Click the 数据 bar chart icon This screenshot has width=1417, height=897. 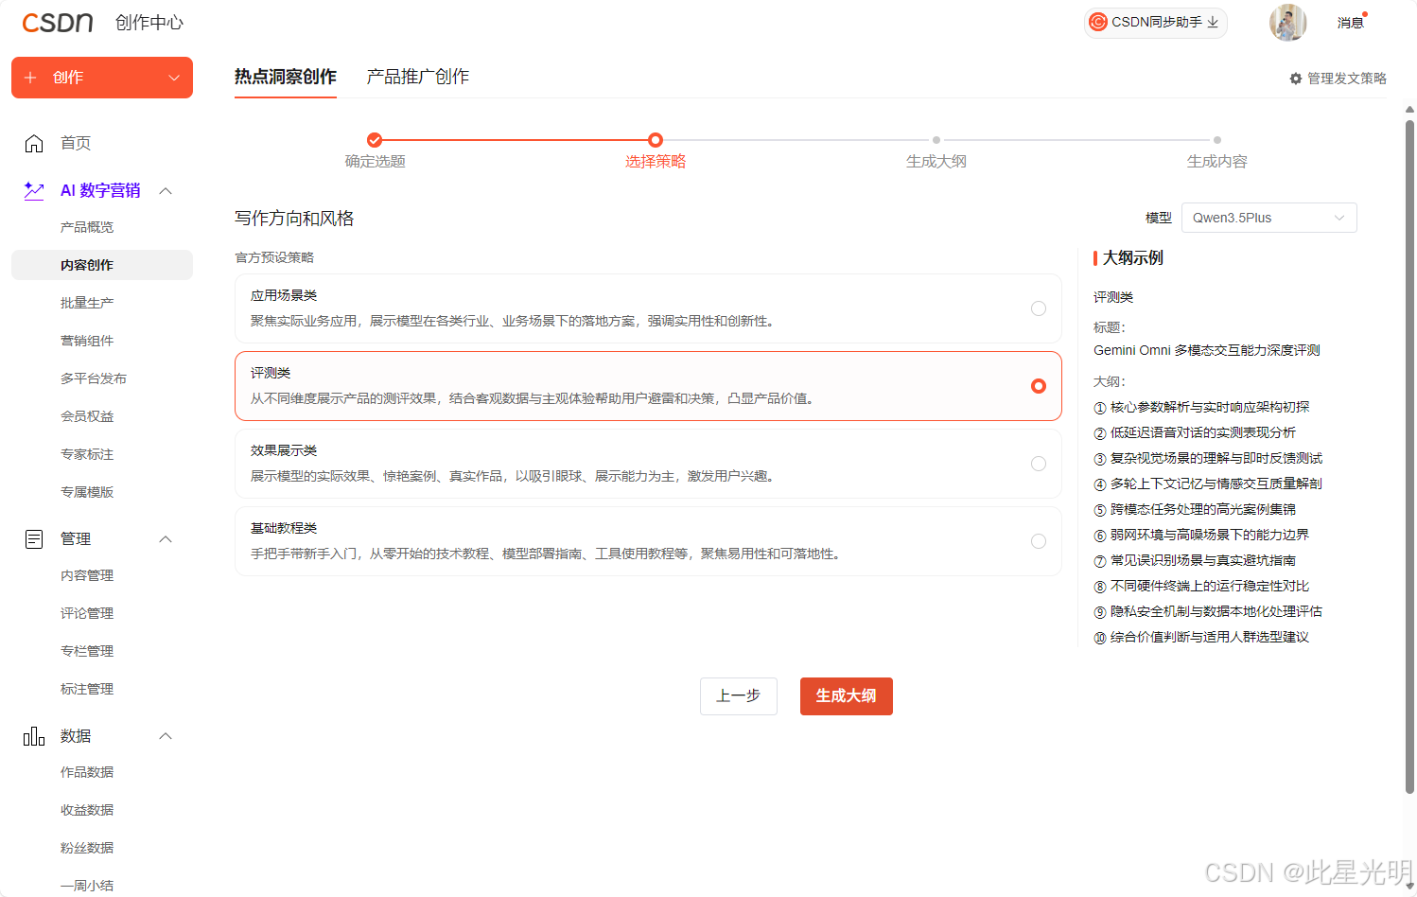pyautogui.click(x=34, y=736)
